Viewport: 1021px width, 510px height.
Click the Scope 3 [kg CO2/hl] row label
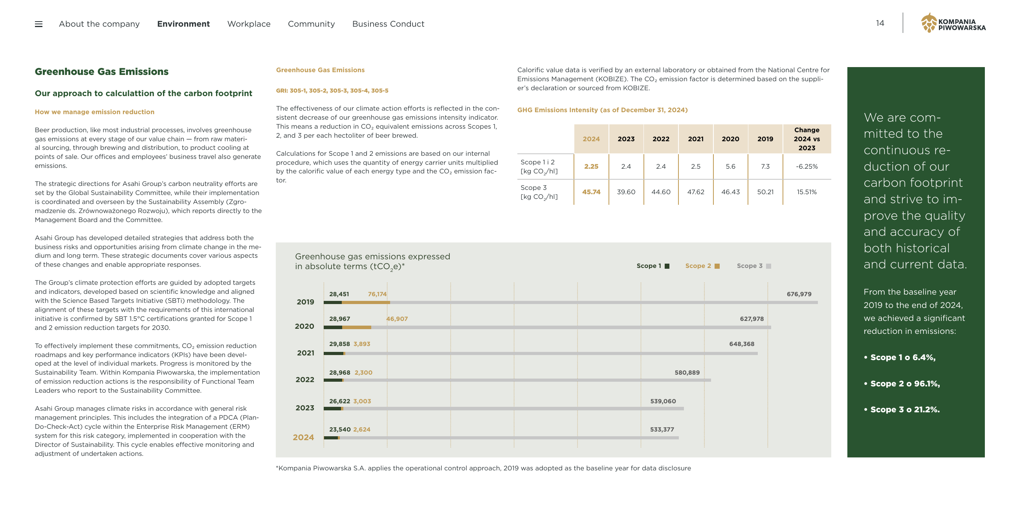pos(539,192)
